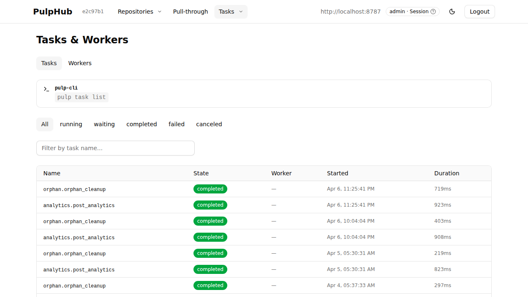Click the 719ms duration value
Viewport: 528px width, 297px height.
click(443, 189)
